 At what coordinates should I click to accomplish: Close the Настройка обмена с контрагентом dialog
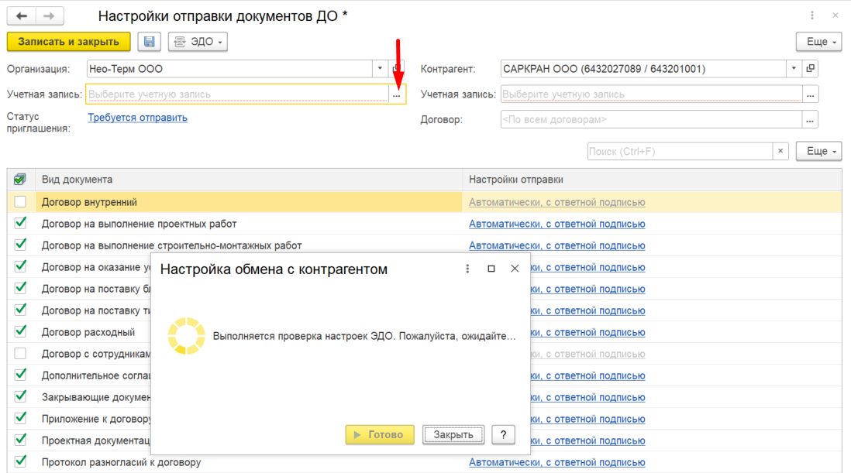pos(515,269)
